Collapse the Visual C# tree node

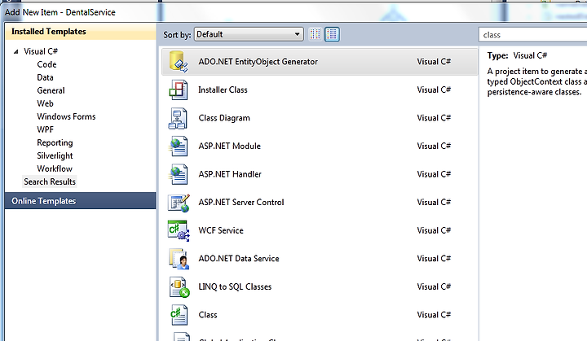(x=15, y=51)
